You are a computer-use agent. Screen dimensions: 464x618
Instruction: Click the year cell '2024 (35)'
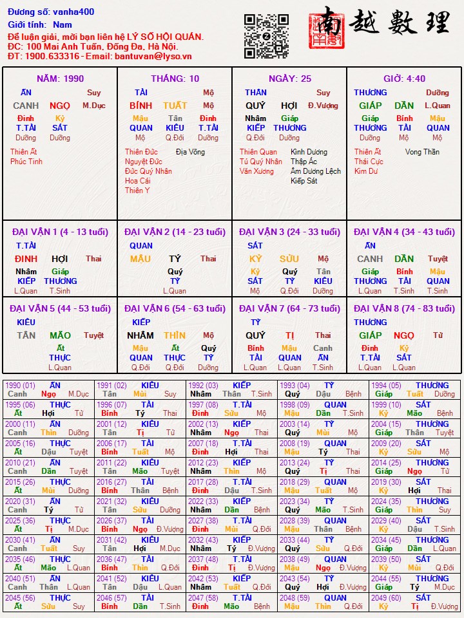click(x=414, y=506)
